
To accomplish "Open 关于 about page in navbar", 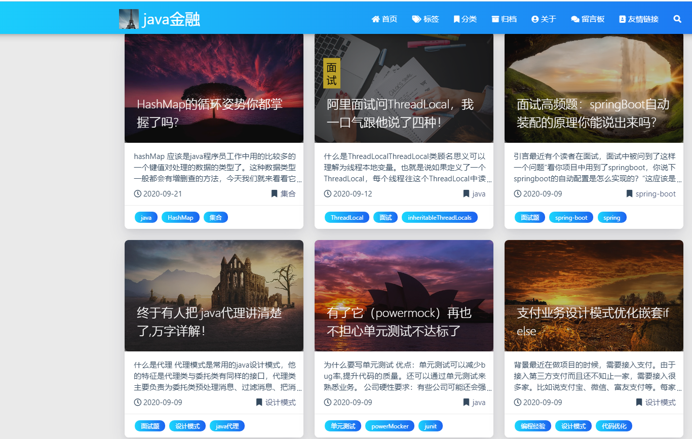I will 544,19.
